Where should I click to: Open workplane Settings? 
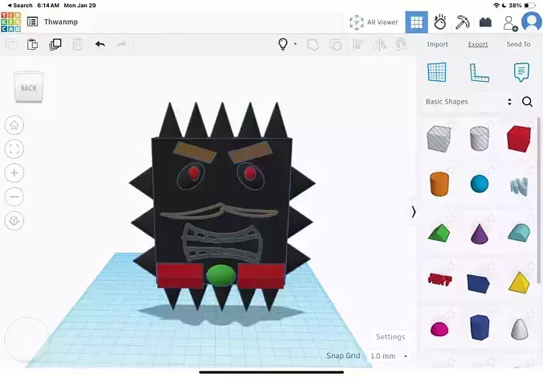click(390, 337)
